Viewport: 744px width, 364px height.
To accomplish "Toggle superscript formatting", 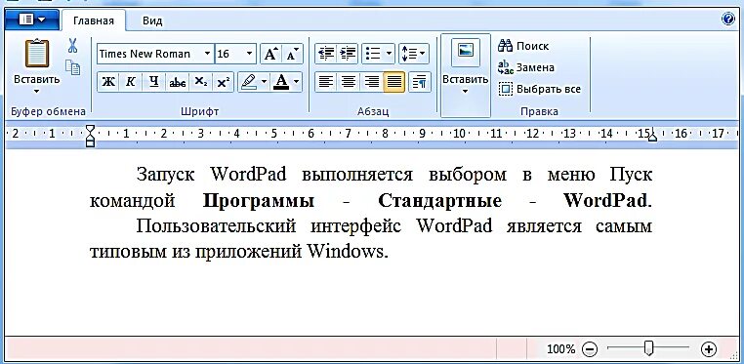I will pyautogui.click(x=223, y=82).
